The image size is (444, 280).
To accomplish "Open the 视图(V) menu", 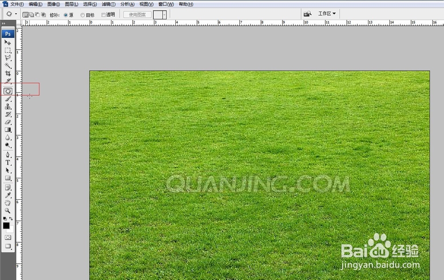I will click(x=146, y=4).
